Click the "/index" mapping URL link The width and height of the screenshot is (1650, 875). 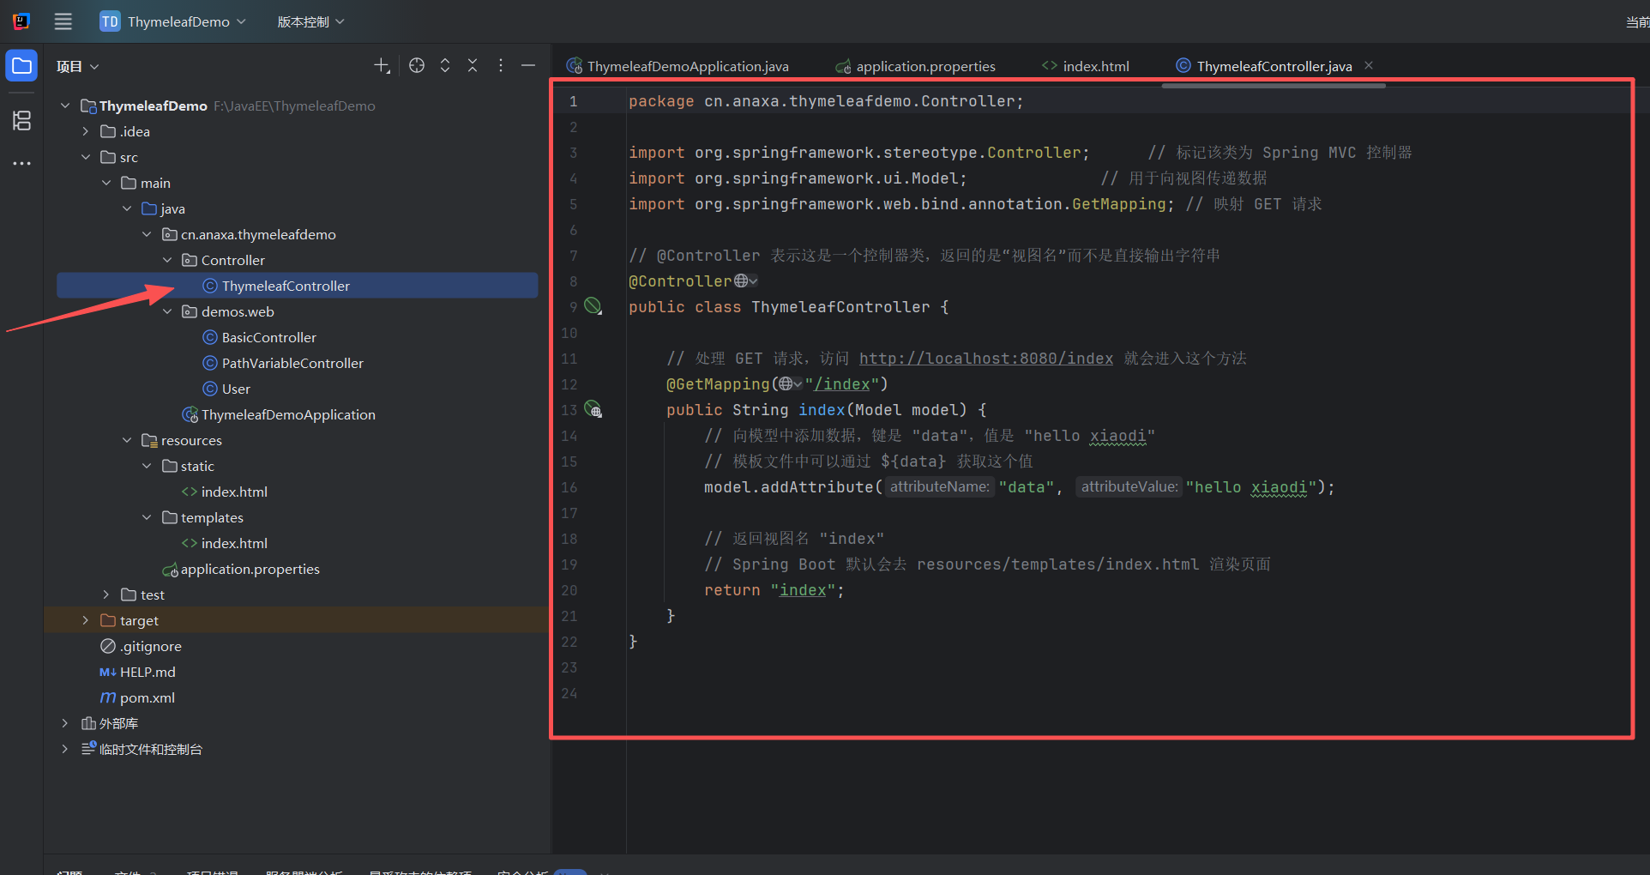841,384
